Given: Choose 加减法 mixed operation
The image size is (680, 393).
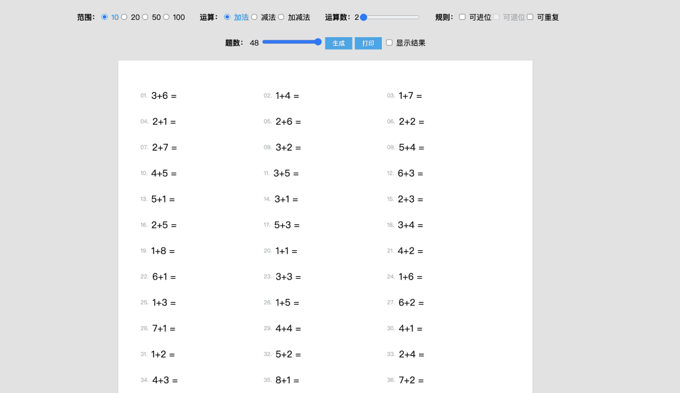Looking at the screenshot, I should (x=282, y=17).
